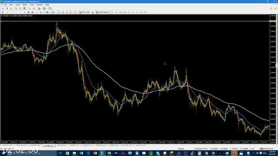Image resolution: width=278 pixels, height=156 pixels.
Task: Set timeframe to M1
Action: tap(112, 12)
